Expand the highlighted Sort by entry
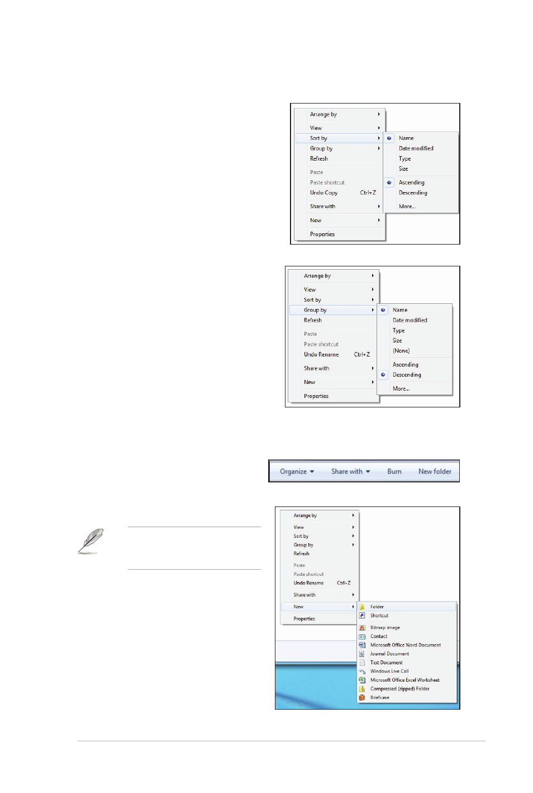533x793 pixels. coord(340,138)
